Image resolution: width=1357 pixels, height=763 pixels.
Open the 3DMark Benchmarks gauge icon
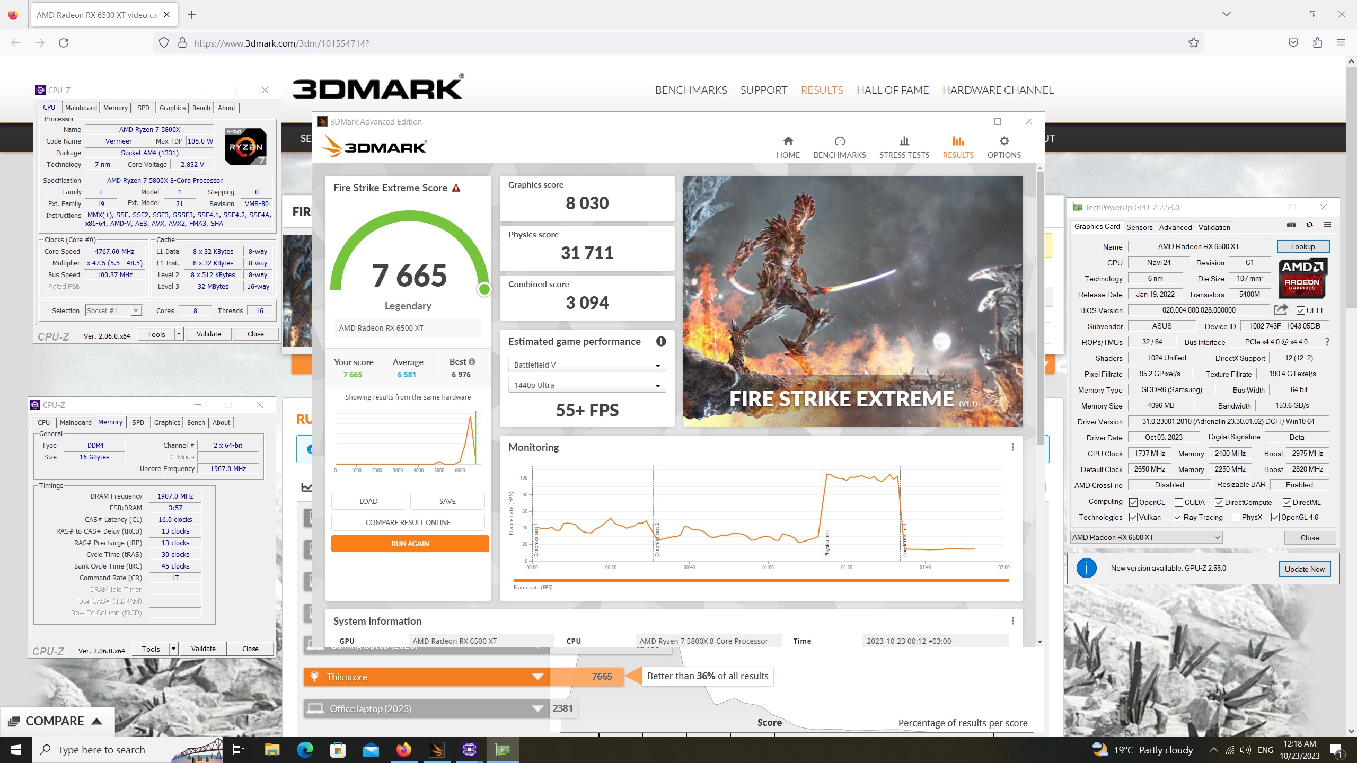tap(840, 141)
